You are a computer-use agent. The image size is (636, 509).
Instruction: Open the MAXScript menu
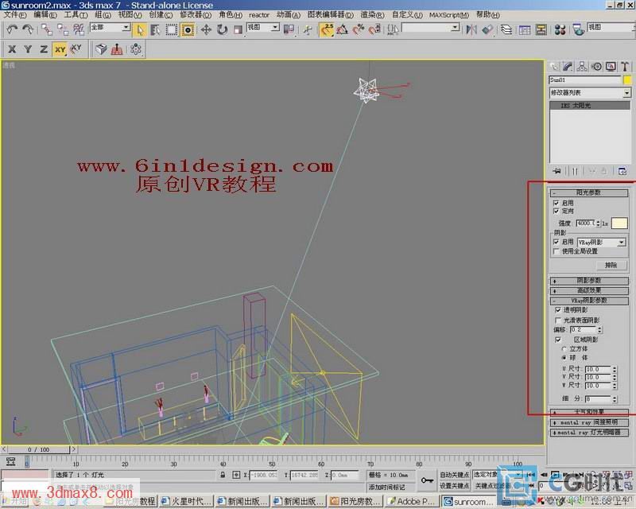[449, 15]
